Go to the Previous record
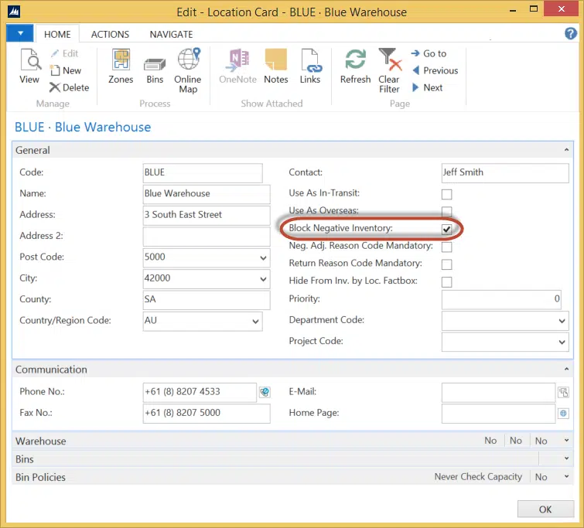The width and height of the screenshot is (584, 528). click(435, 70)
